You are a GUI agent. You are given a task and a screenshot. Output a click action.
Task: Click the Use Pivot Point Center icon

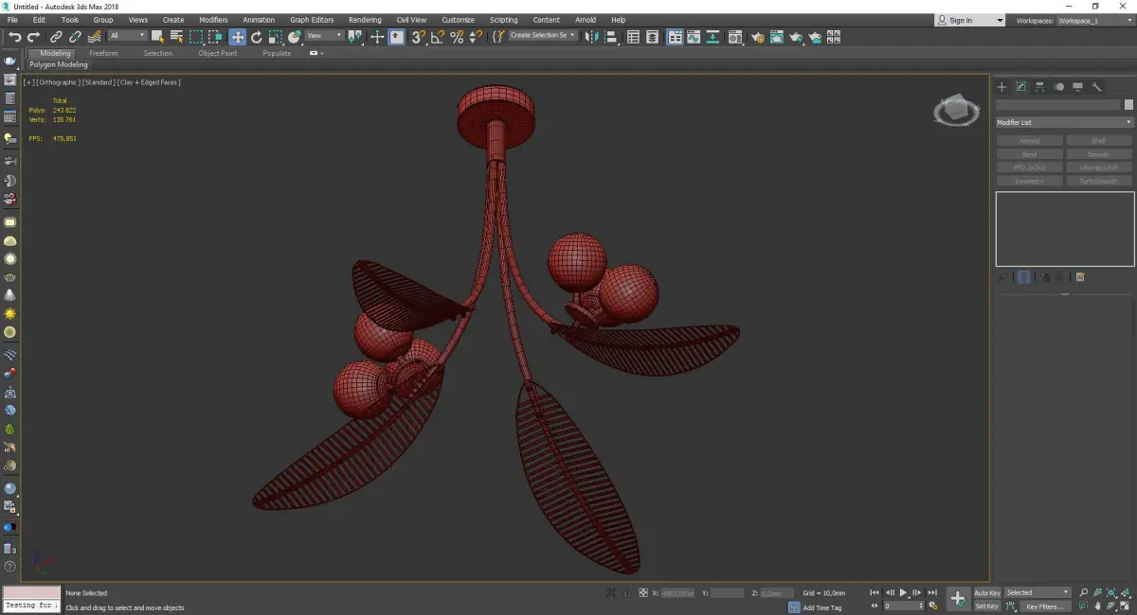pos(355,37)
